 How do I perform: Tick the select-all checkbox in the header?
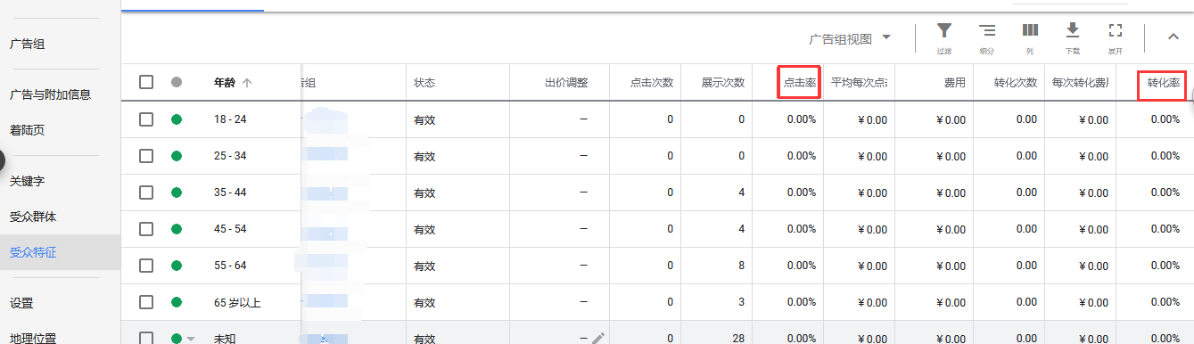click(146, 82)
